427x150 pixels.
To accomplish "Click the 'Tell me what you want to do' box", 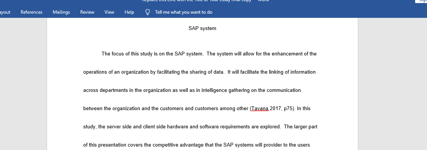I will [184, 12].
